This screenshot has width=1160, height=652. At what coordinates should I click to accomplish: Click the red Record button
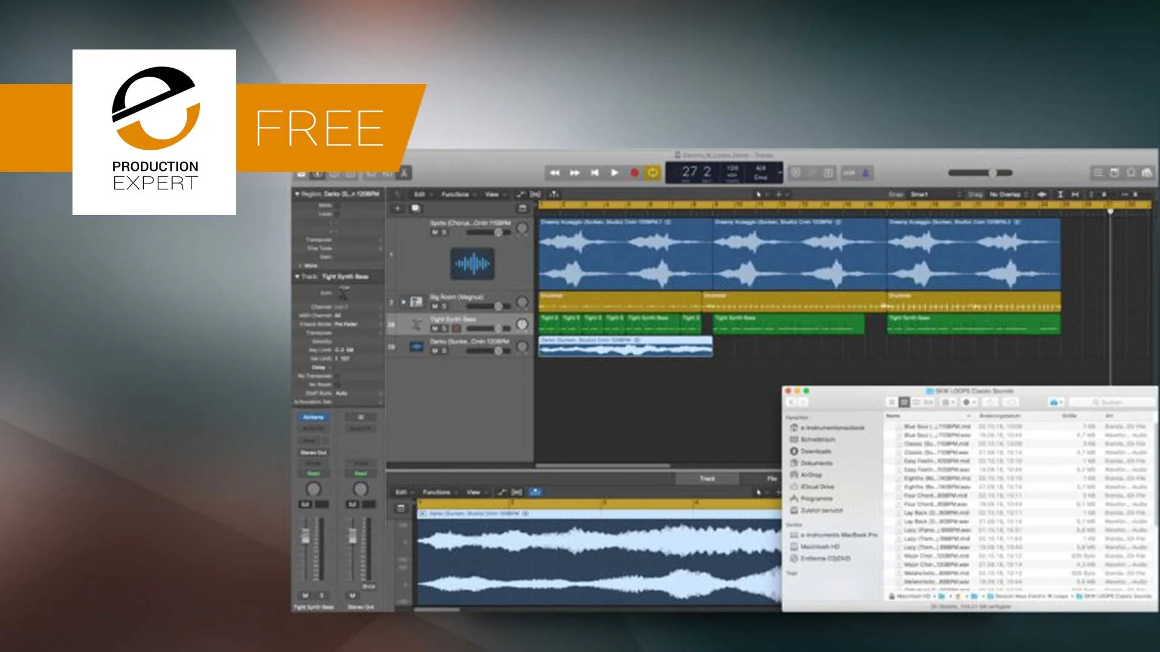click(634, 173)
